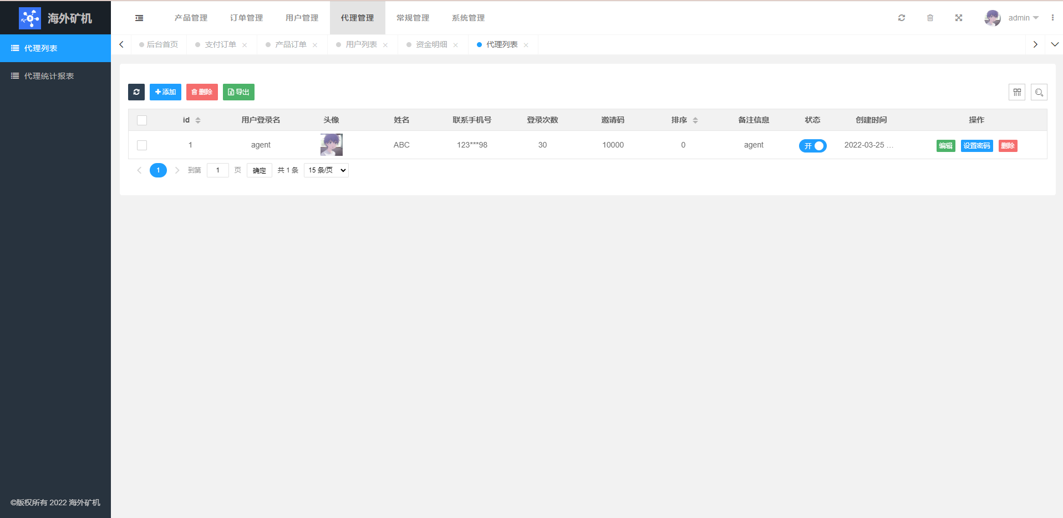Image resolution: width=1063 pixels, height=518 pixels.
Task: Expand the admin user dropdown
Action: (x=1023, y=18)
